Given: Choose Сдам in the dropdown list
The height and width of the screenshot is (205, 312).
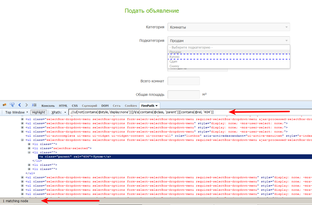Looking at the screenshot, I should point(229,61).
